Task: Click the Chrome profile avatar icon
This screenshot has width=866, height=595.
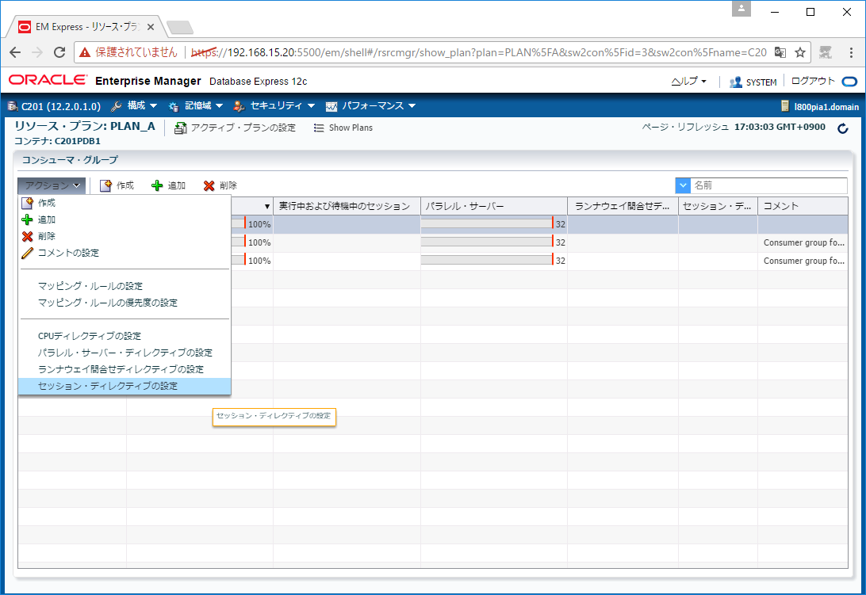Action: pyautogui.click(x=741, y=9)
